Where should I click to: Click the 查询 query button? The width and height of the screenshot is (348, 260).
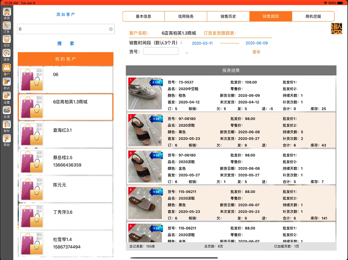256,52
